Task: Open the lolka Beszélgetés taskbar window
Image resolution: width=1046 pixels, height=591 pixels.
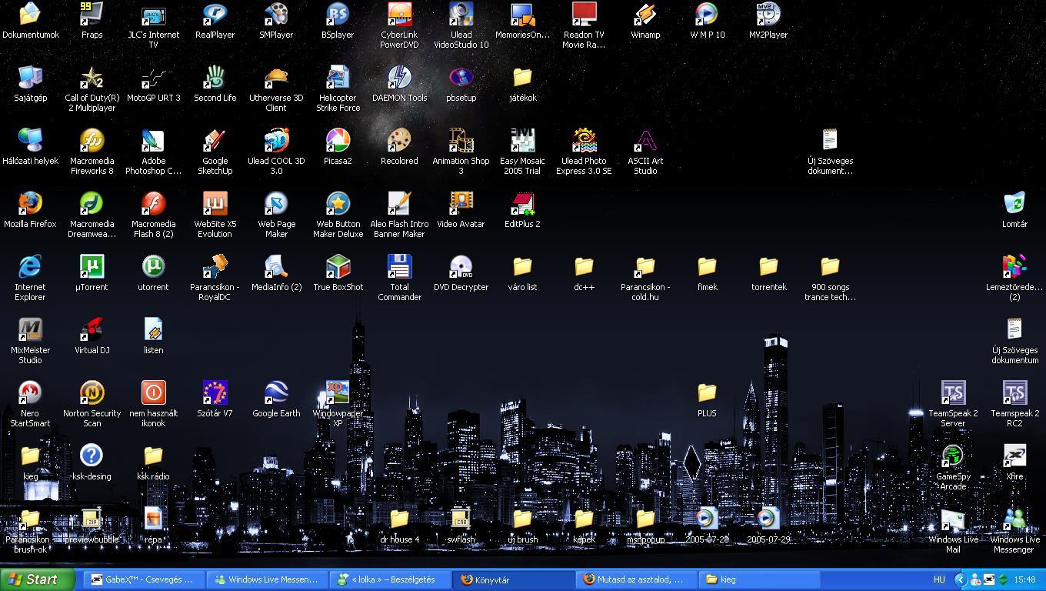Action: (x=391, y=579)
